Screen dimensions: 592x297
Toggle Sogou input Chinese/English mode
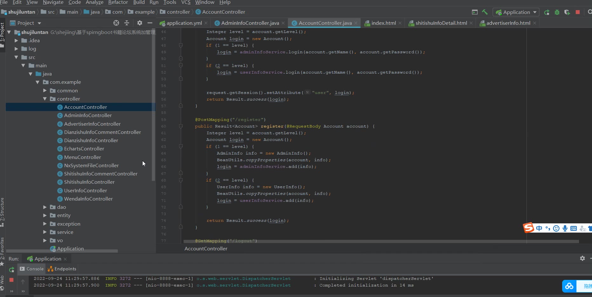539,228
